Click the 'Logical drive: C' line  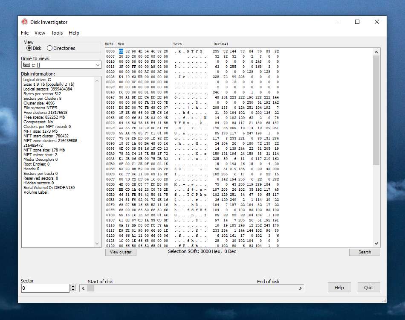37,80
